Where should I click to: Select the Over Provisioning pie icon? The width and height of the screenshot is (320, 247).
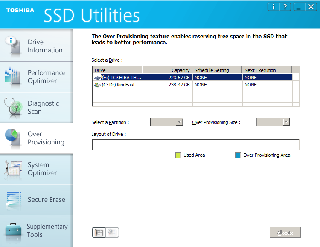[x=13, y=138]
